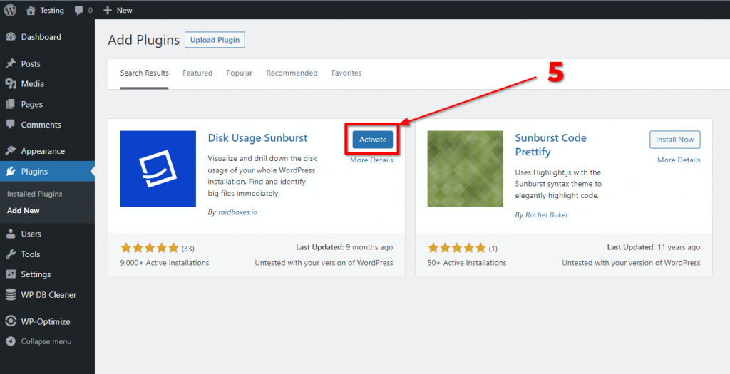Click the '9,000+ Active Installations' text
The image size is (730, 374).
165,263
